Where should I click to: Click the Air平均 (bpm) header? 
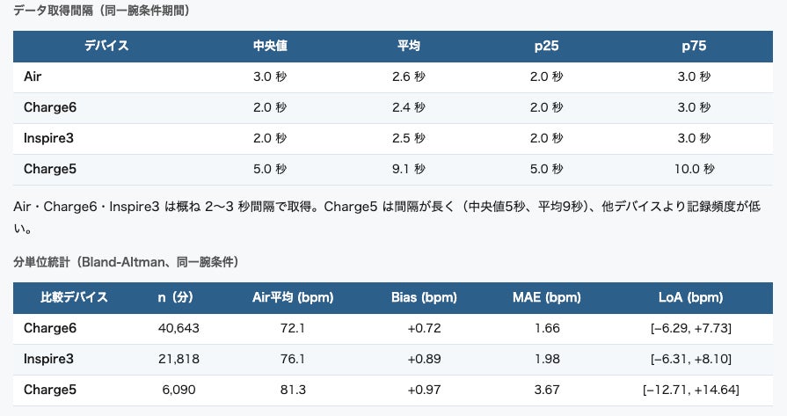[x=293, y=297]
